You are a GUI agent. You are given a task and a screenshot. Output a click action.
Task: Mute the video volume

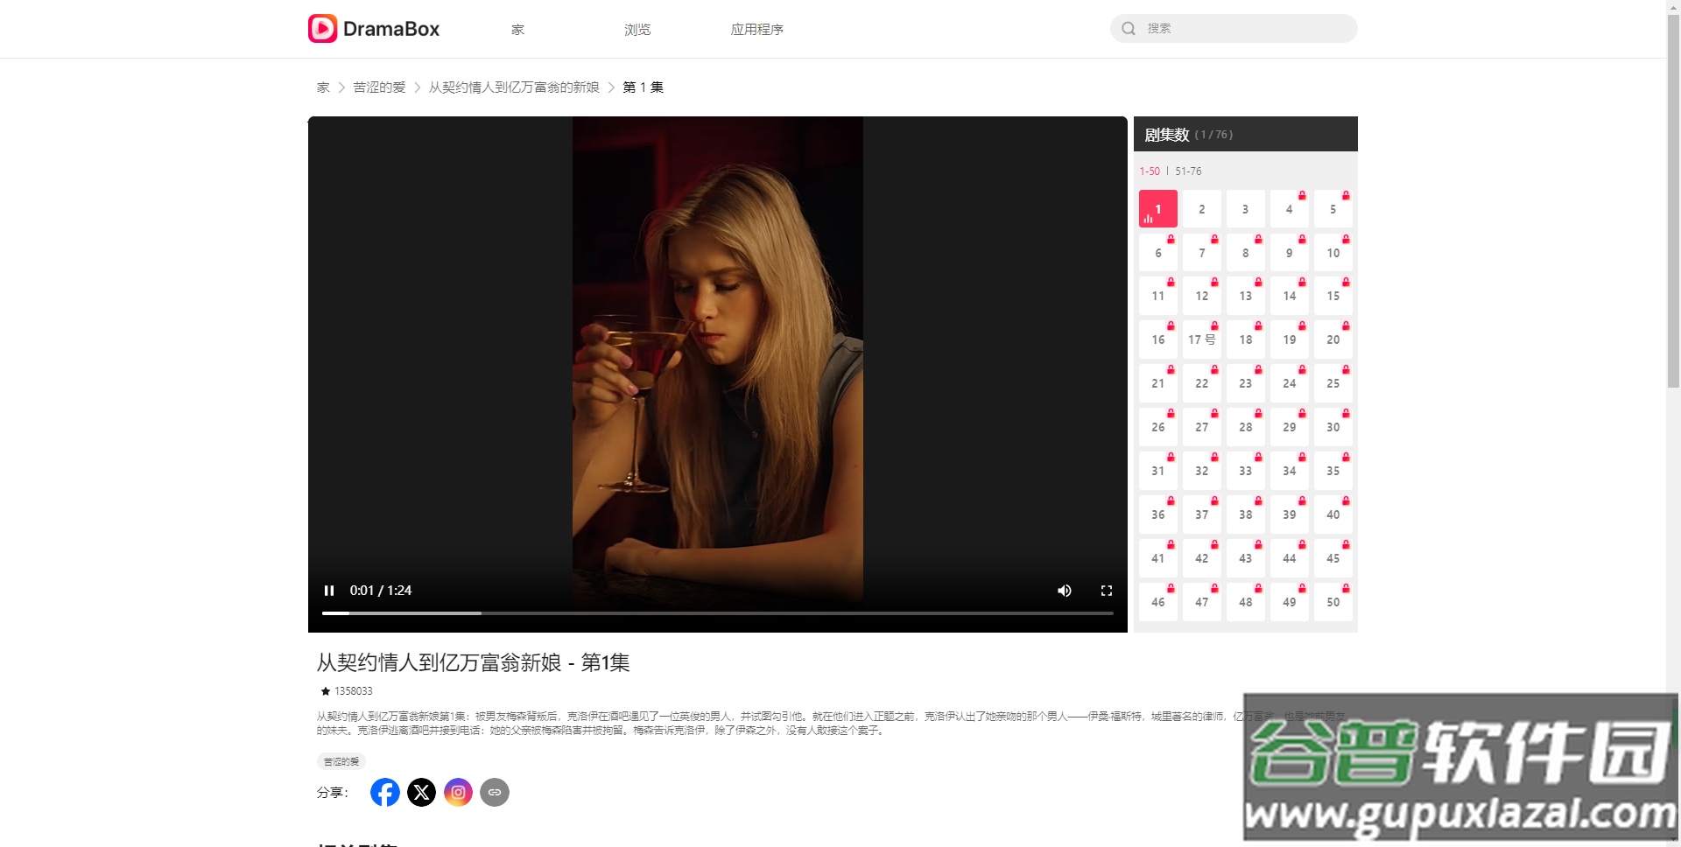(1065, 591)
